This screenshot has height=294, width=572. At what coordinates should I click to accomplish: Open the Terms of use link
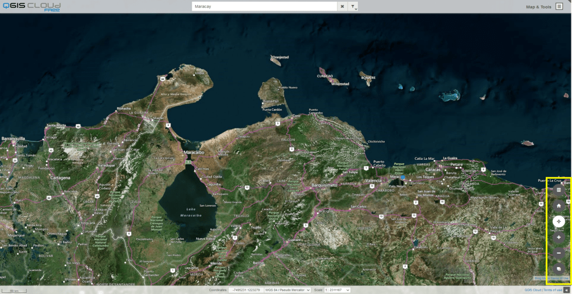coord(553,290)
